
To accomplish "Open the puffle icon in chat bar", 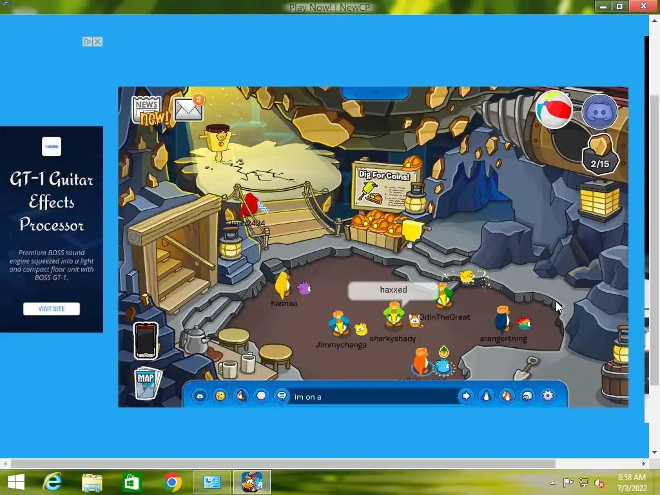I will (x=200, y=396).
